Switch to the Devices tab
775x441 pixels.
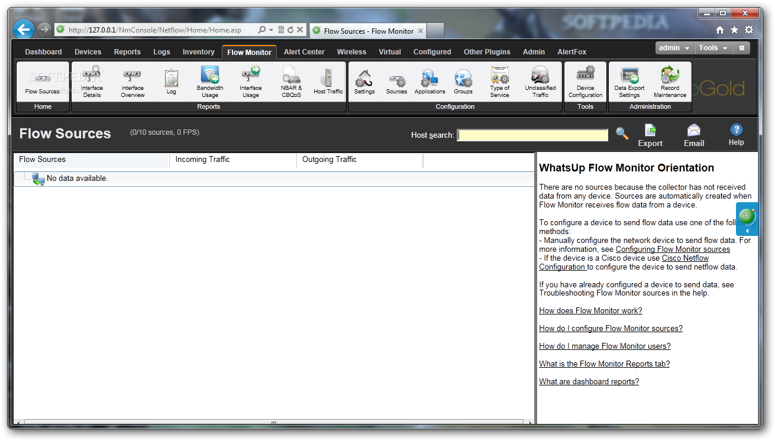tap(88, 52)
